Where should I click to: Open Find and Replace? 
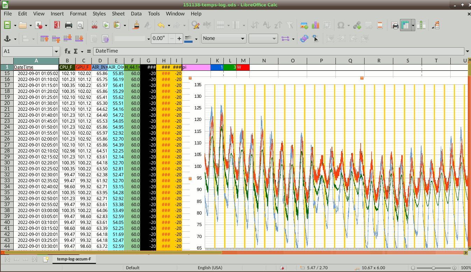point(195,25)
